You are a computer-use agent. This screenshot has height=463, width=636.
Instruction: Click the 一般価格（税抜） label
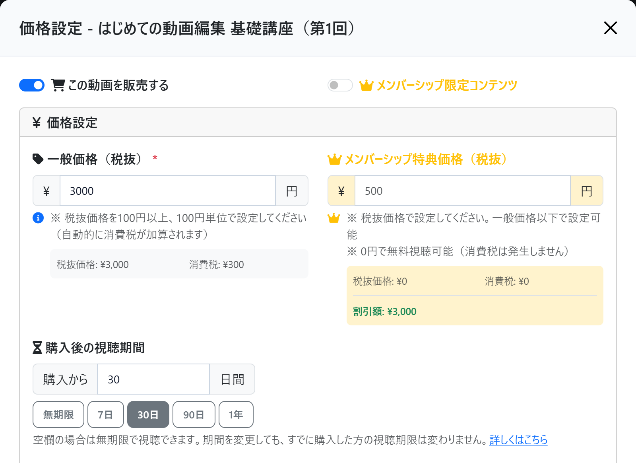click(x=95, y=159)
